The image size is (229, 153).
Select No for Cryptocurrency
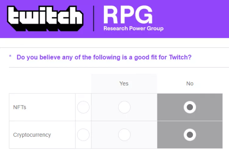click(x=190, y=135)
